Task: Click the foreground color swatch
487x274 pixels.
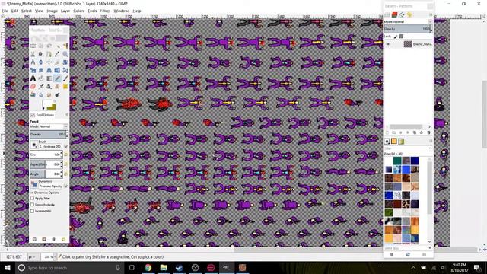Action: (46, 104)
